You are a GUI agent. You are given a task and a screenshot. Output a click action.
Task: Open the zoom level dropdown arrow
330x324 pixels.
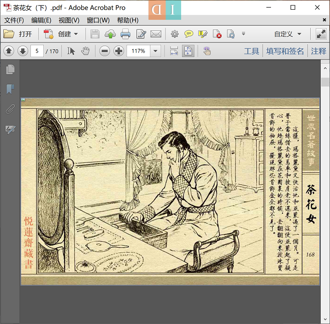(155, 51)
